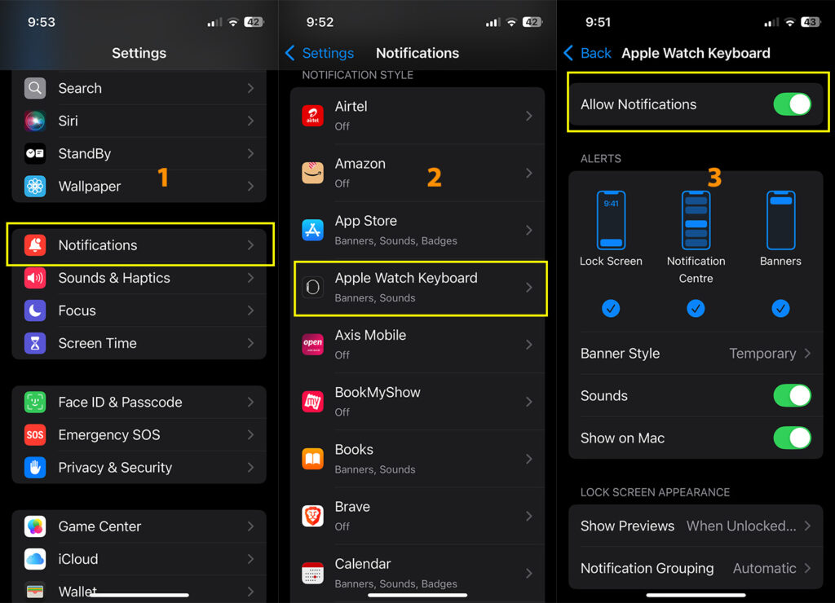The image size is (835, 603).
Task: Tap the Screen Time hourglass icon
Action: [35, 343]
